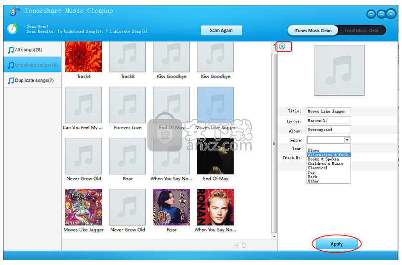Apply the edited song tags
This screenshot has width=402, height=265.
point(336,244)
